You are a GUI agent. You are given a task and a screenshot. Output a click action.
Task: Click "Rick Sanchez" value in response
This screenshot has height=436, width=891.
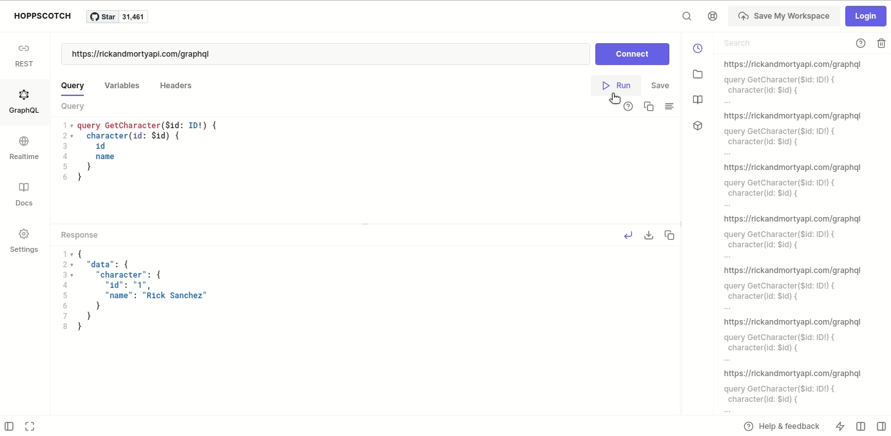pyautogui.click(x=174, y=296)
